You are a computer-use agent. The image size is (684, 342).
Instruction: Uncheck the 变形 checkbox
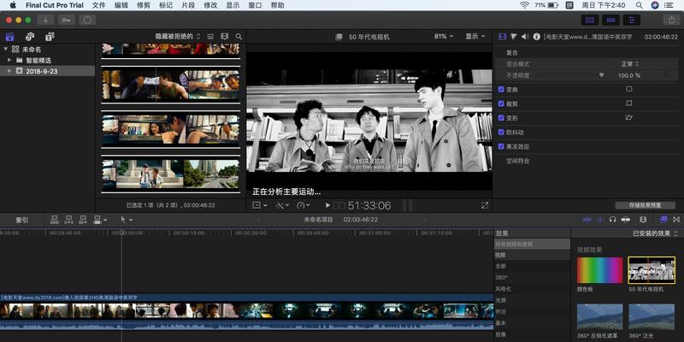click(501, 118)
